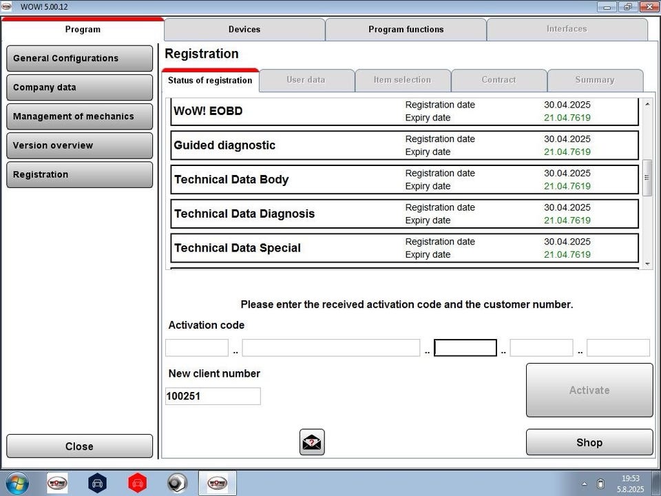Switch to the Devices tab
661x496 pixels.
tap(244, 30)
